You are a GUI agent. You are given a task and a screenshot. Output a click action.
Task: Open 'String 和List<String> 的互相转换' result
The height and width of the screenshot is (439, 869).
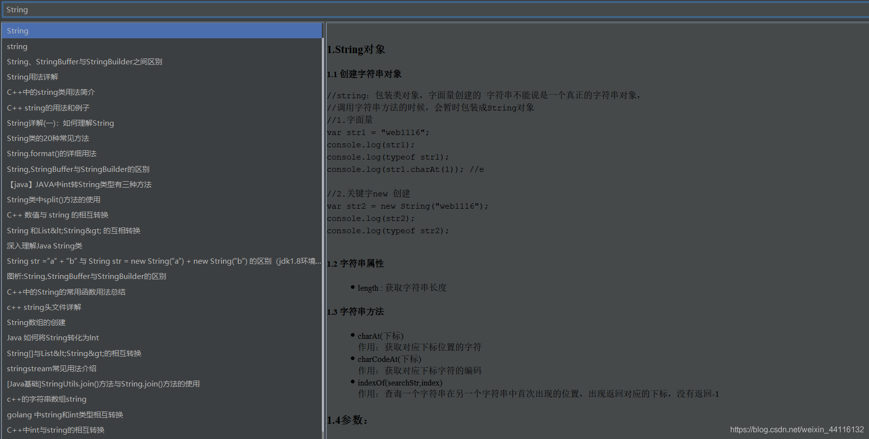tap(162, 230)
